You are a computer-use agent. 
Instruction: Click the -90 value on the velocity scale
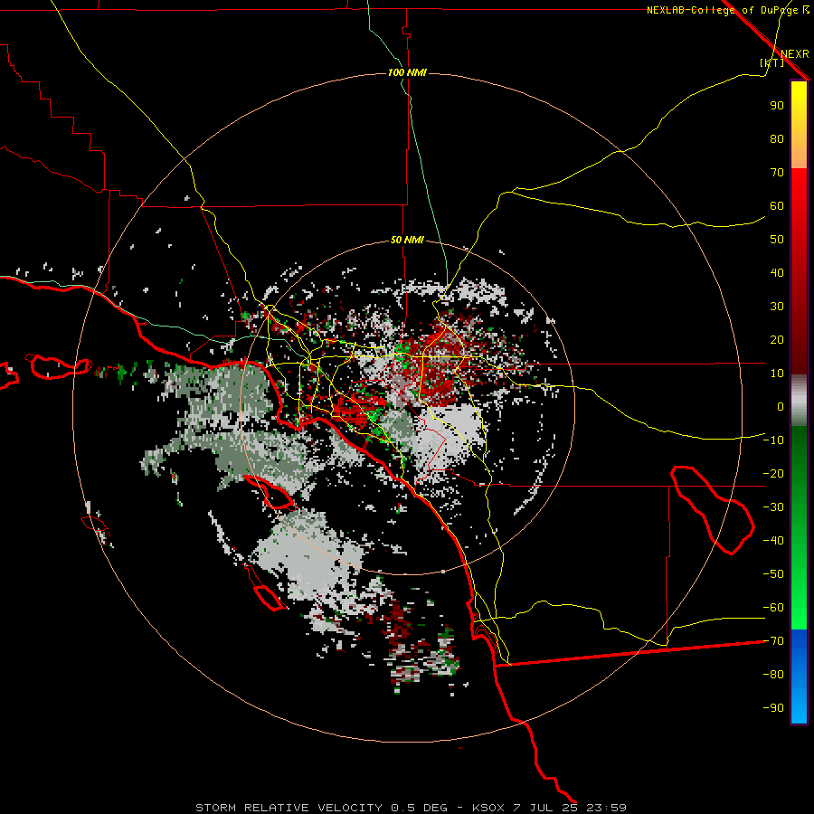pos(773,708)
